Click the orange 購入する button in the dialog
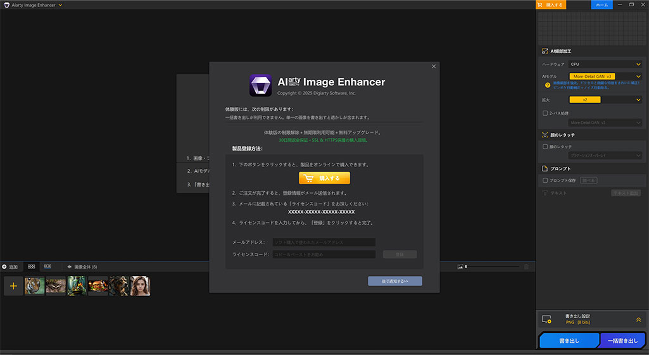 click(x=324, y=178)
